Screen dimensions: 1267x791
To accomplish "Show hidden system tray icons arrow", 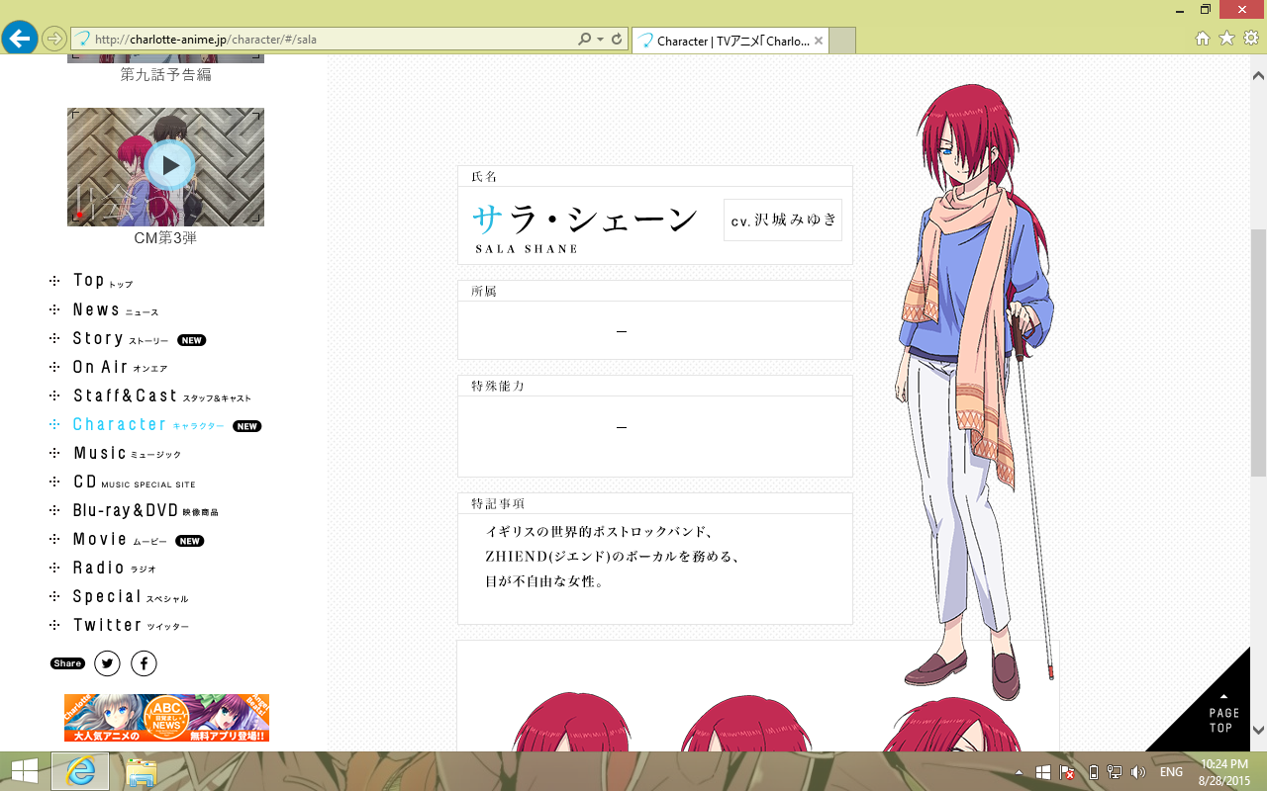I will click(x=1019, y=772).
